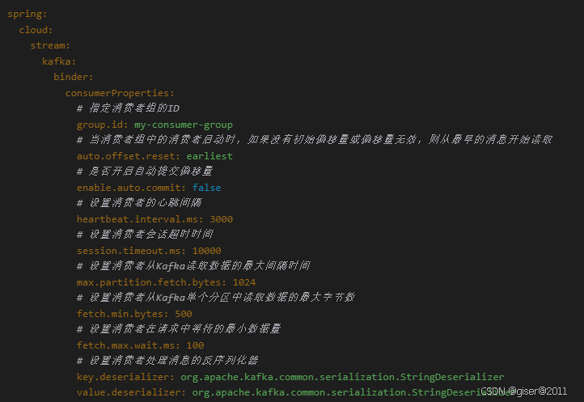Select the 'consumerProperties:' key
Image resolution: width=584 pixels, height=402 pixels.
coord(120,93)
